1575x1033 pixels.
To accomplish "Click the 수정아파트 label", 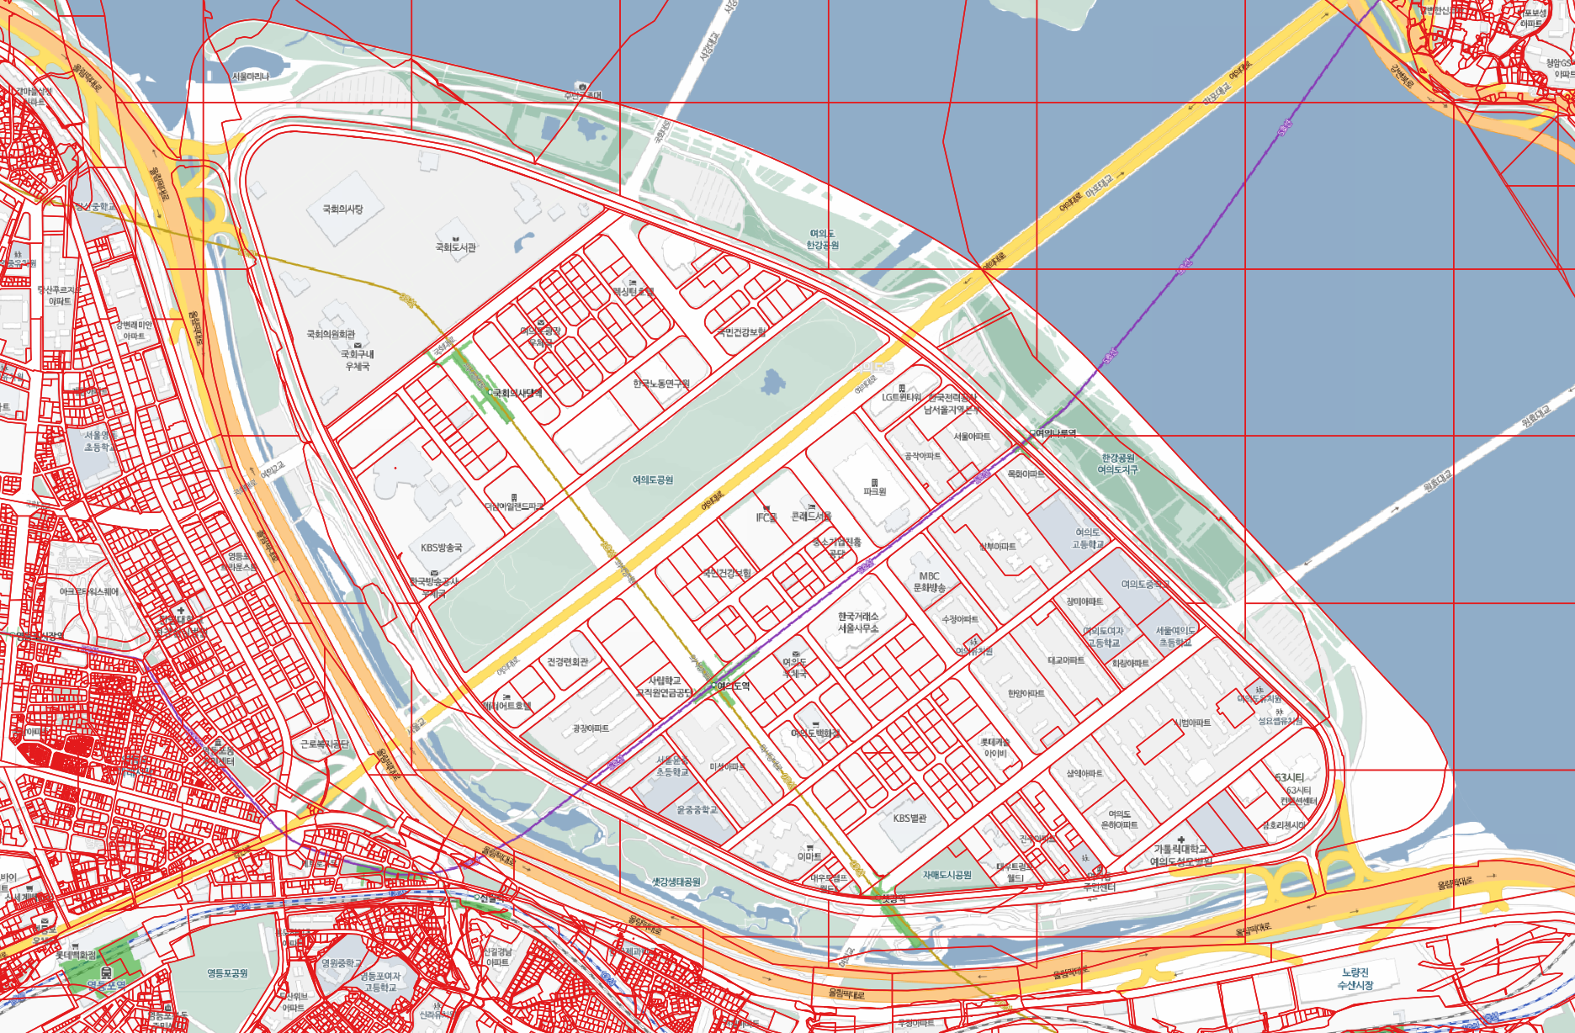I will pyautogui.click(x=960, y=619).
